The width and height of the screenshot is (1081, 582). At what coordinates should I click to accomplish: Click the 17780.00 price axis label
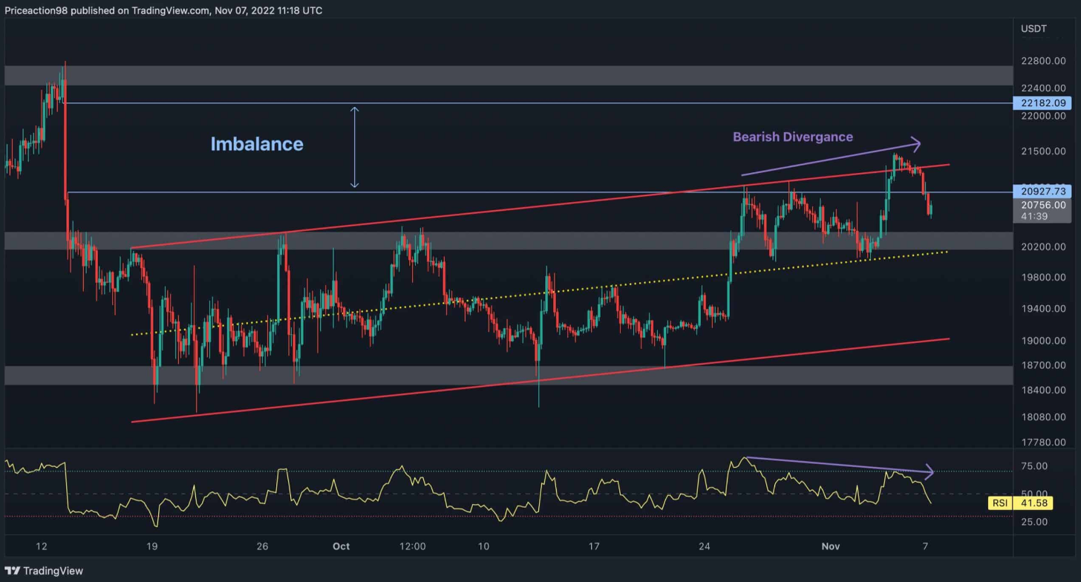[x=1044, y=442]
